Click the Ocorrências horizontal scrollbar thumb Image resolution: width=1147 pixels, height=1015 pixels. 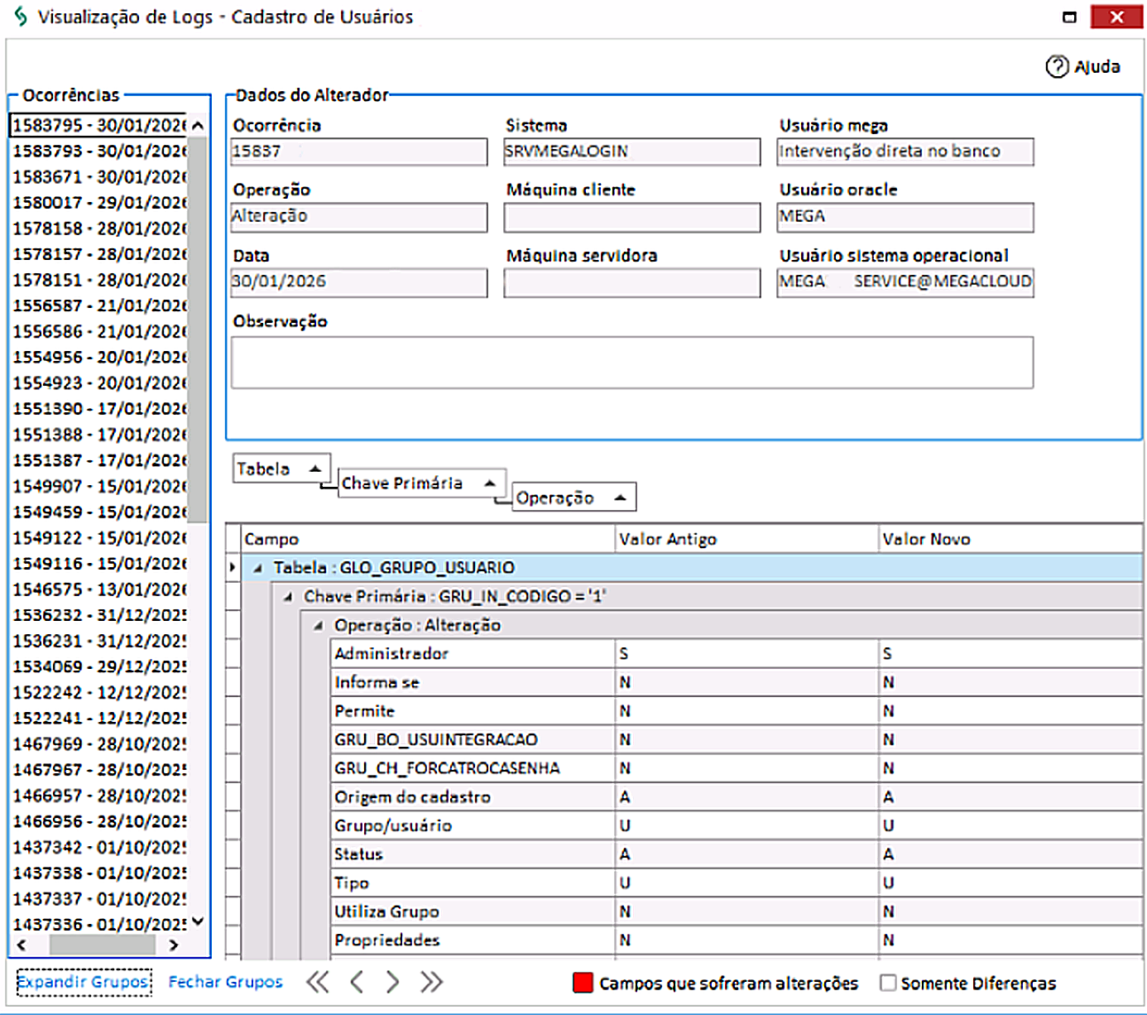103,945
